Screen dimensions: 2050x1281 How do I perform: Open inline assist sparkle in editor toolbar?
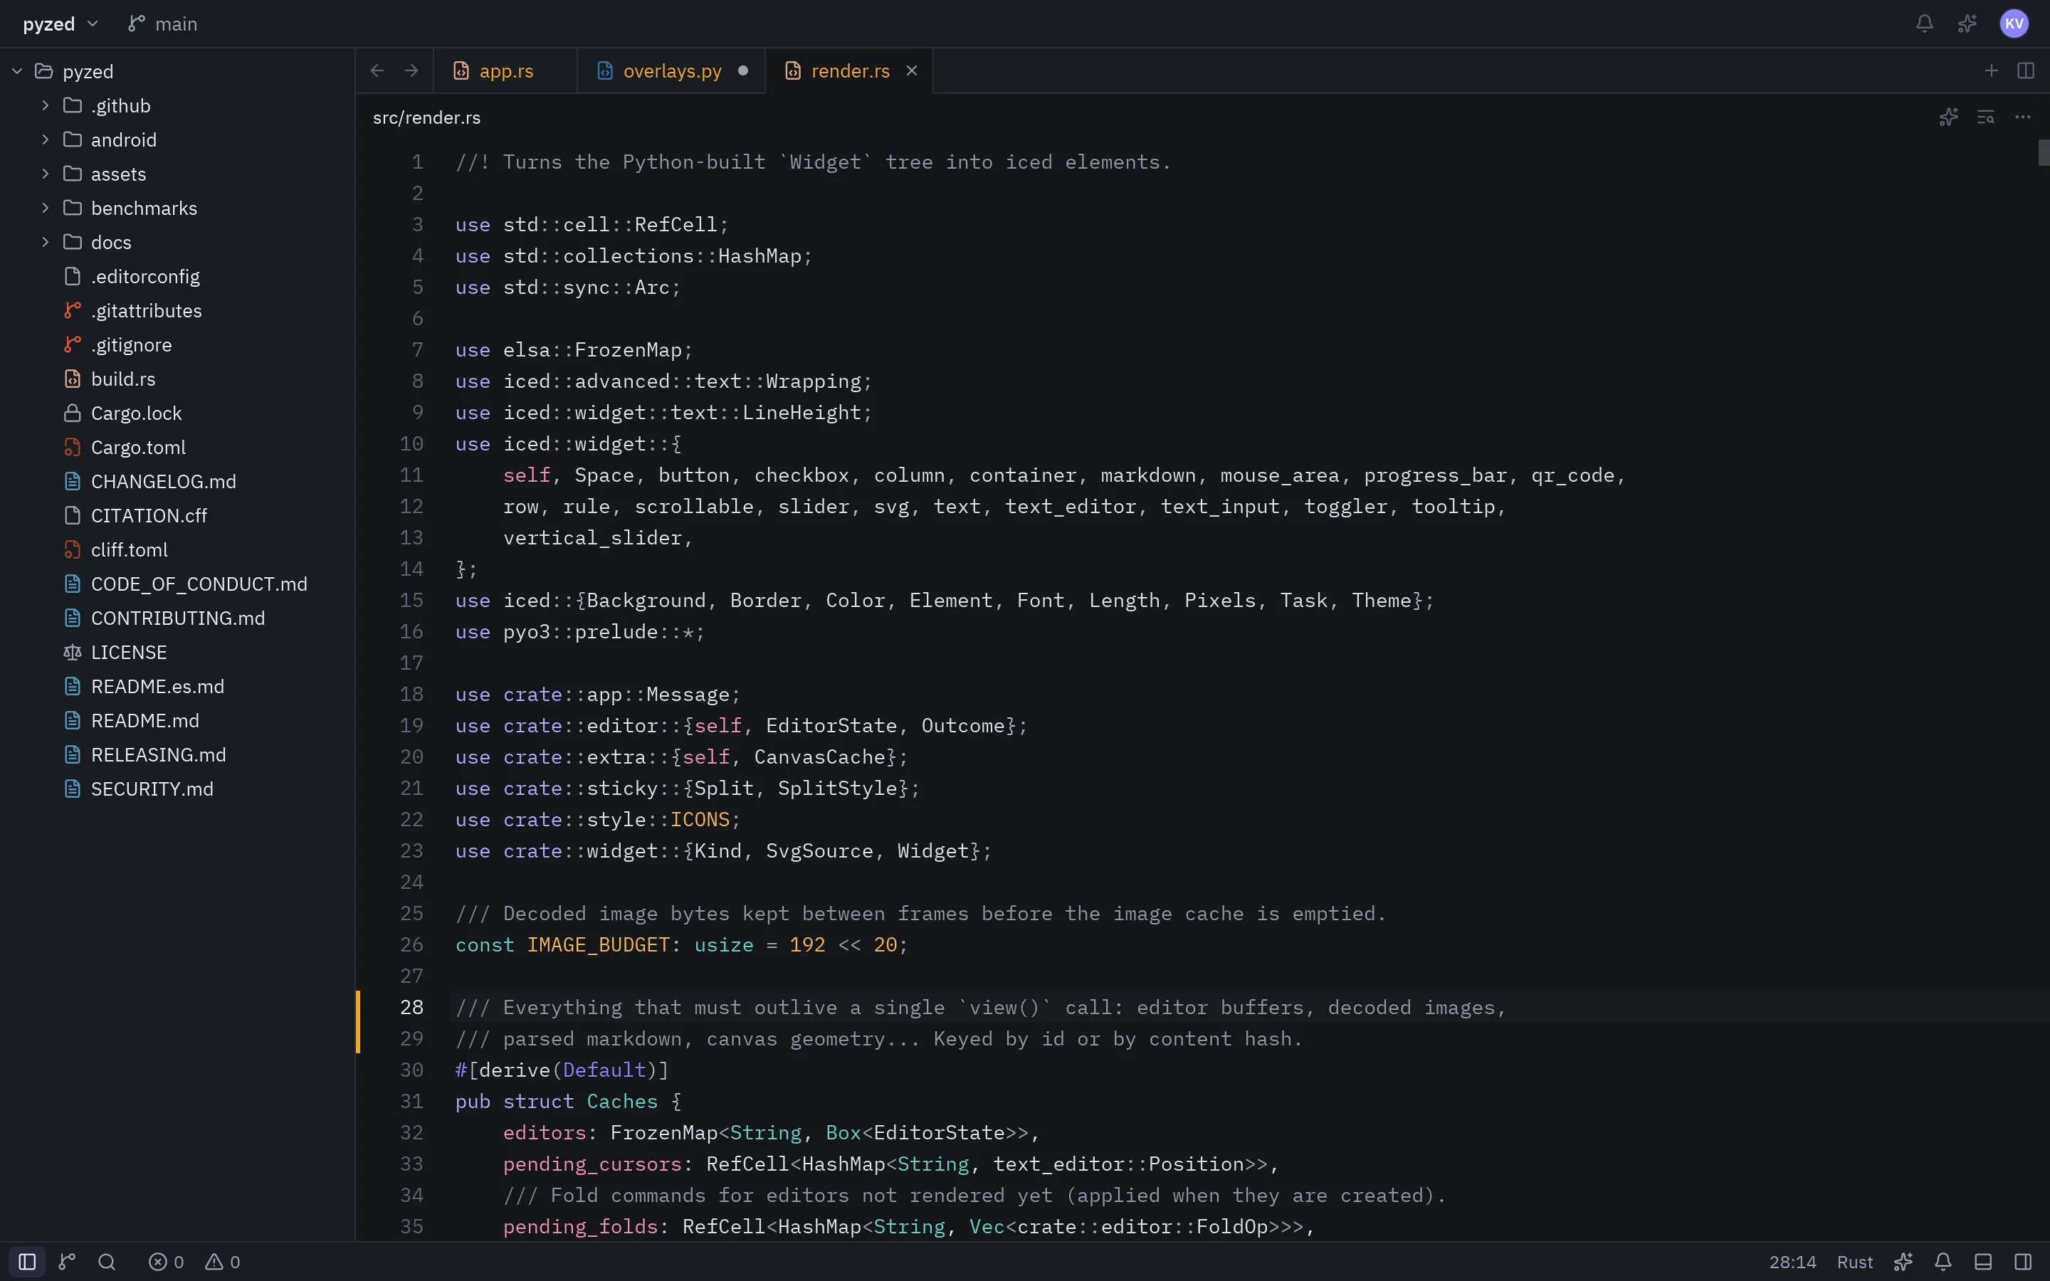click(1948, 117)
